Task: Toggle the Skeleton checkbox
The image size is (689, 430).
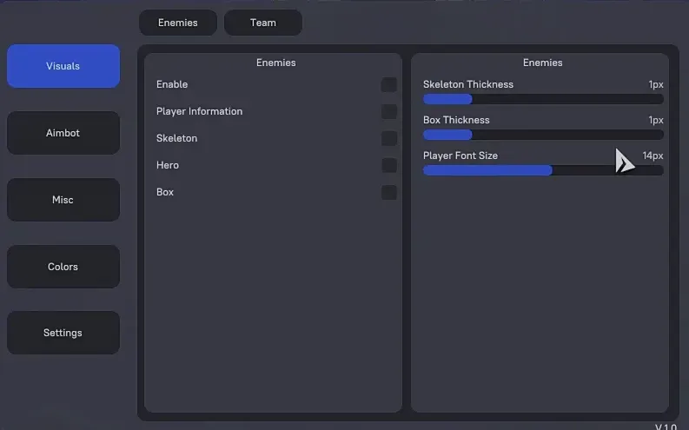Action: point(388,138)
